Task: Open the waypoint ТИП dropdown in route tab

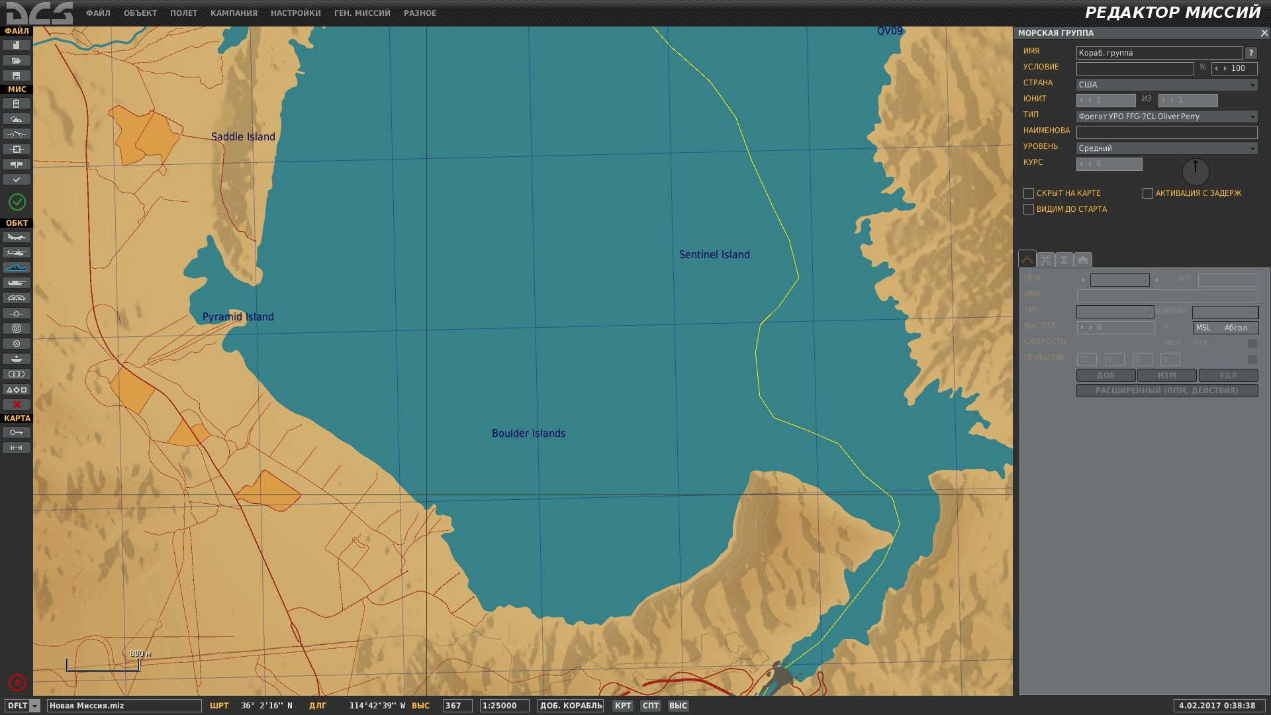Action: point(1115,312)
